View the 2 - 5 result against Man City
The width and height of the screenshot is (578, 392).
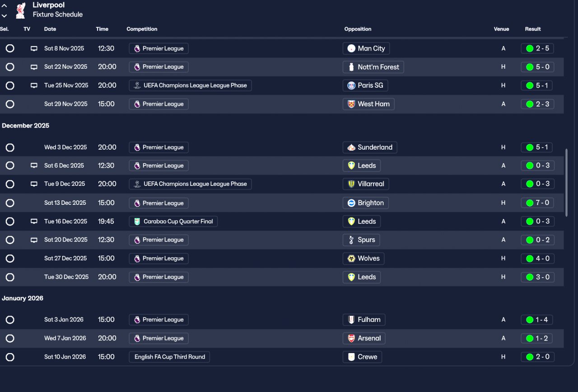[x=537, y=48]
